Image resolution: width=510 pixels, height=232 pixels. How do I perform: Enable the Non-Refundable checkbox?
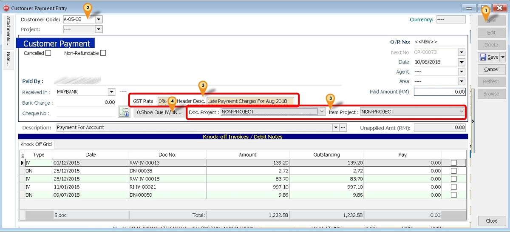[x=103, y=53]
